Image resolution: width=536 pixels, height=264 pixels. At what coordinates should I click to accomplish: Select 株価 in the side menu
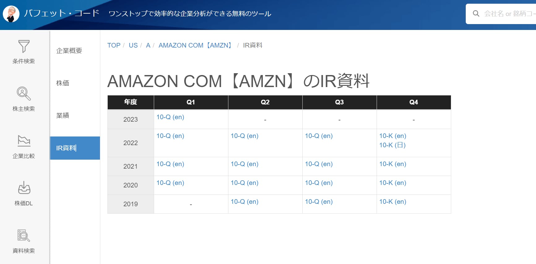coord(63,83)
